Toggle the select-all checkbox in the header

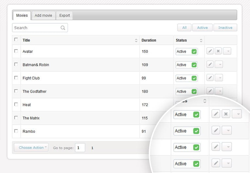16,40
